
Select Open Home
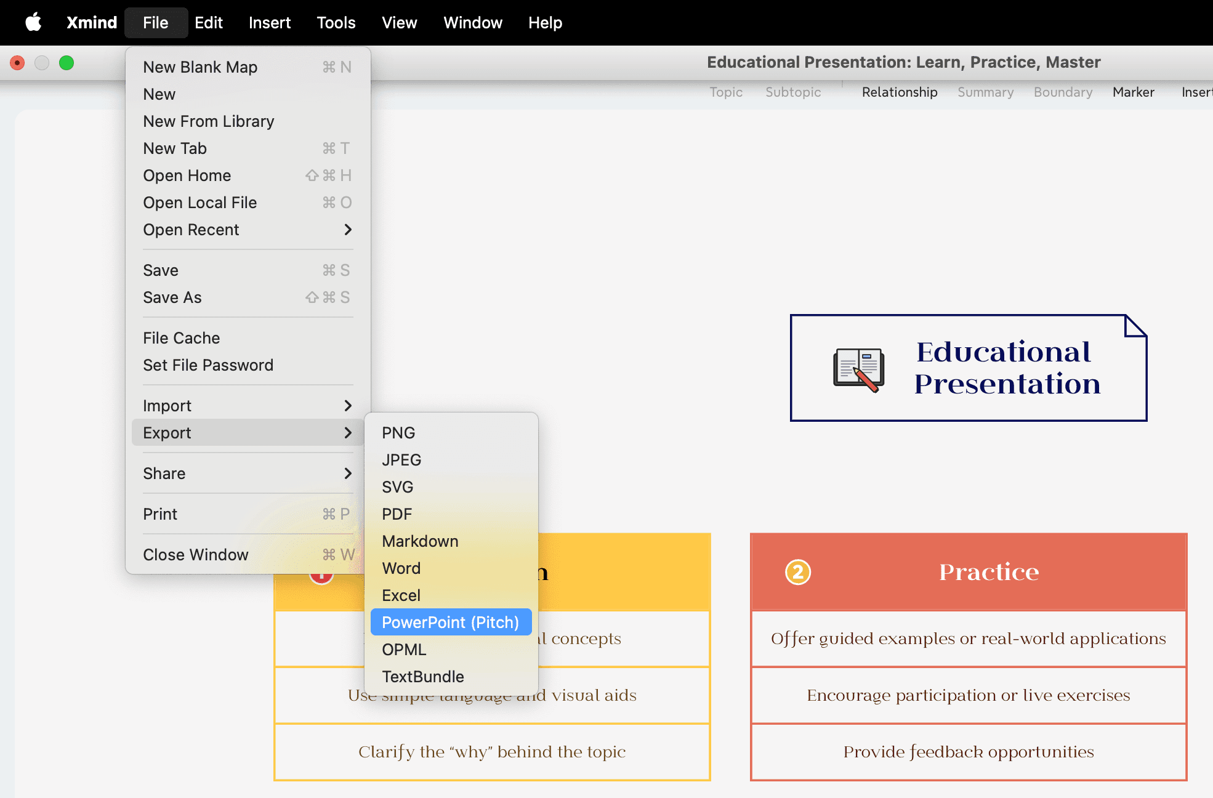click(x=248, y=175)
